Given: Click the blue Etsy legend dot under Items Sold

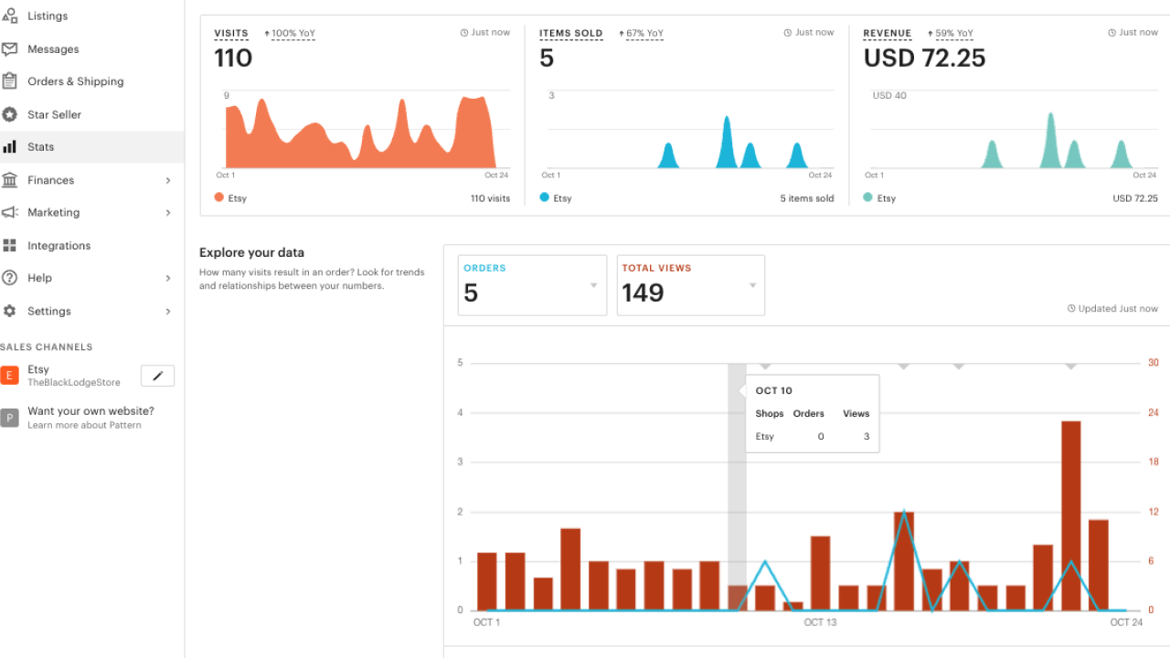Looking at the screenshot, I should pos(544,197).
